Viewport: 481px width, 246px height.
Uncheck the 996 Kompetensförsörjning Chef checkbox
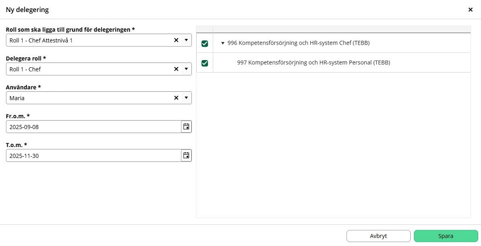pos(205,44)
